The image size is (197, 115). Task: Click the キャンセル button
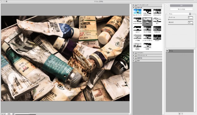click(181, 9)
